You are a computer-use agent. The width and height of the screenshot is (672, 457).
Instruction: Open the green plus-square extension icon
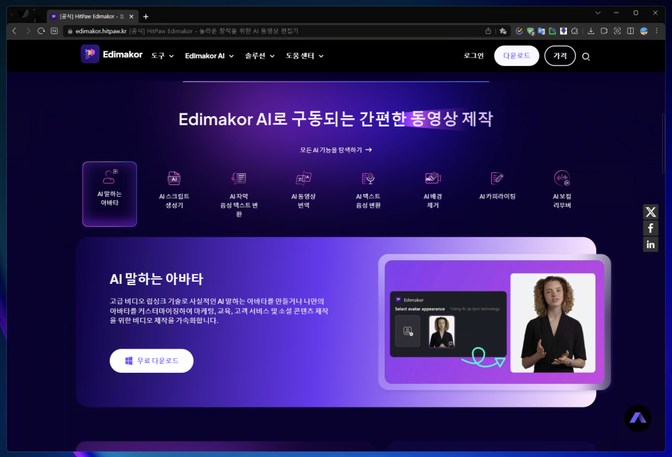(552, 31)
